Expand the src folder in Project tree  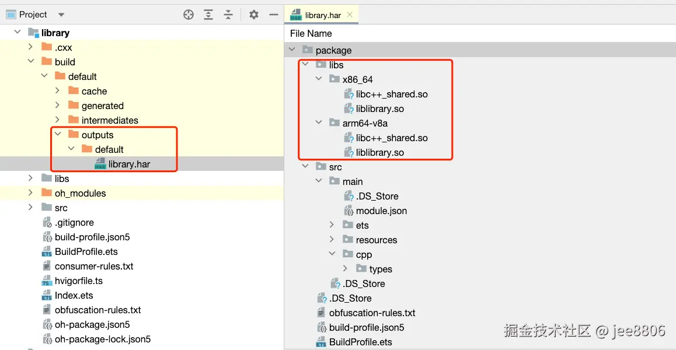[30, 208]
